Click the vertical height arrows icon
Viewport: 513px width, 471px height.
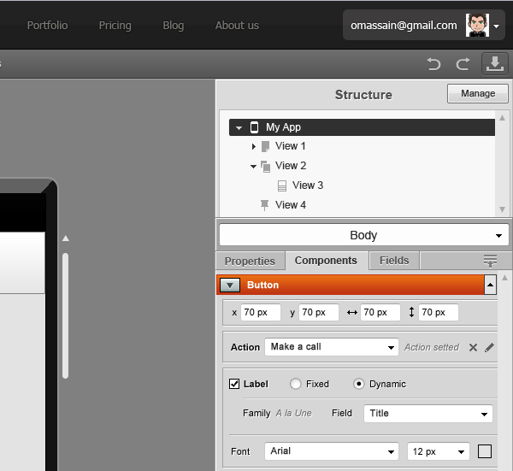pos(411,312)
